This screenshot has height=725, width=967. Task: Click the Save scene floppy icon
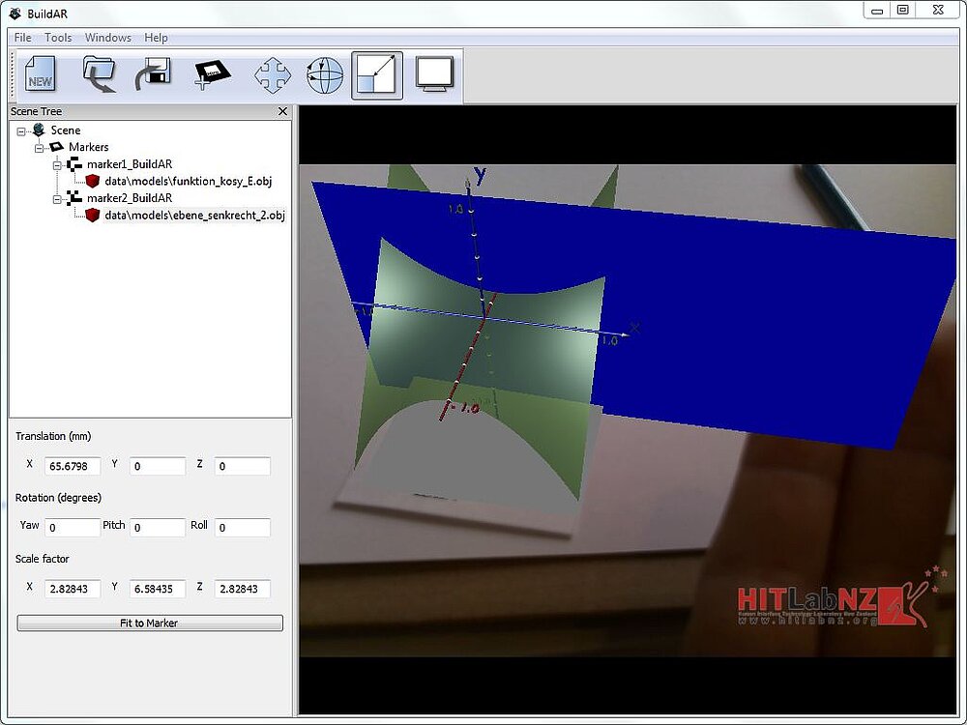[154, 75]
